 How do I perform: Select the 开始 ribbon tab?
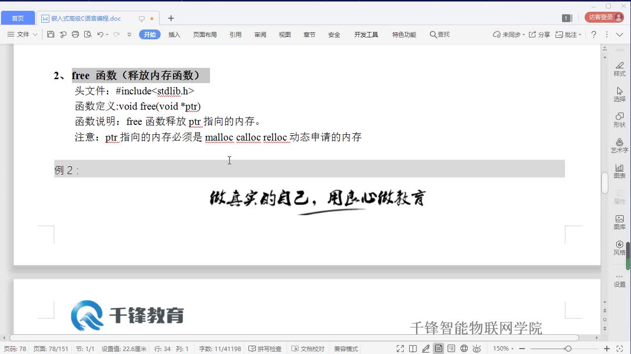tap(150, 34)
